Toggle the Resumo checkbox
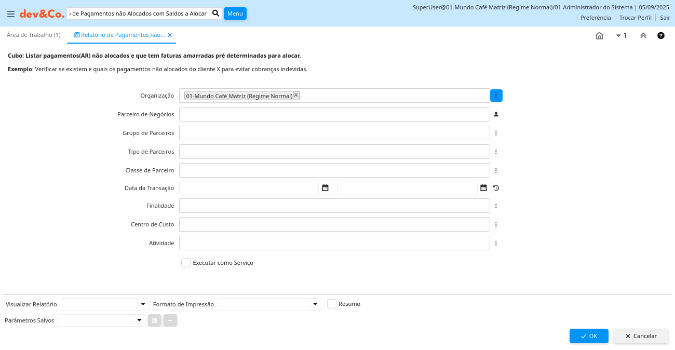Screen dimensions: 675x350 [x=332, y=304]
